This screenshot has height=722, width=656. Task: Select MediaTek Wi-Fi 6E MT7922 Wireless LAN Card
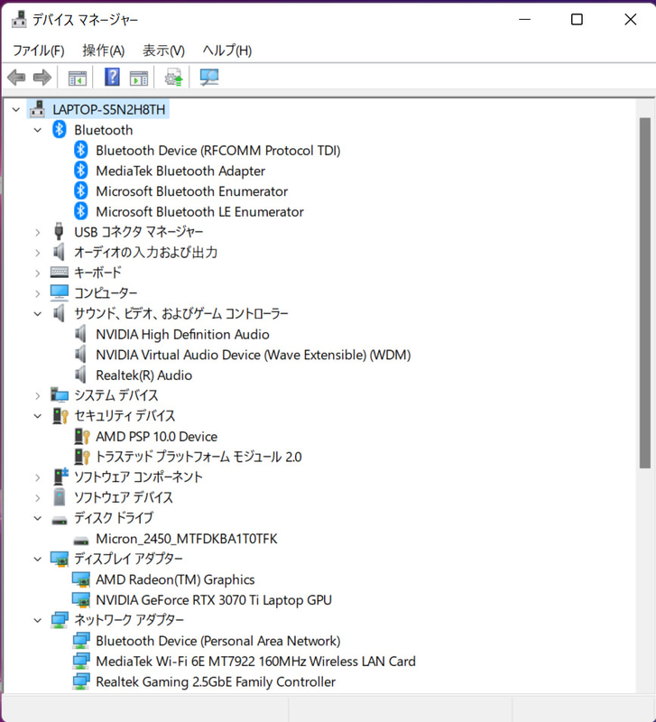tap(255, 661)
